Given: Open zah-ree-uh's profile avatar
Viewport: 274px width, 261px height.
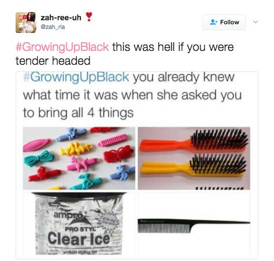Looking at the screenshot, I should 26,23.
